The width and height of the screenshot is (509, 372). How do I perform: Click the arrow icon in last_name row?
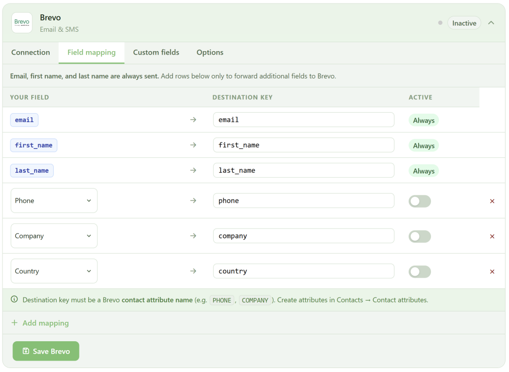click(x=193, y=170)
